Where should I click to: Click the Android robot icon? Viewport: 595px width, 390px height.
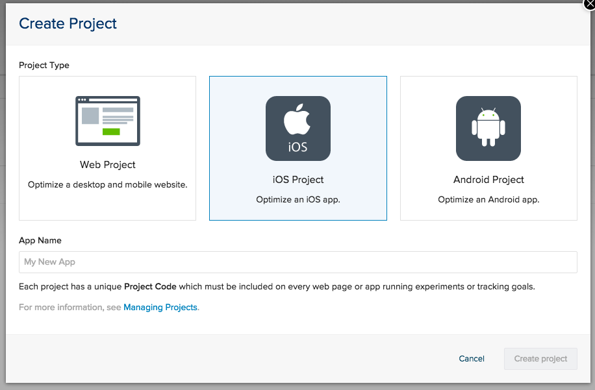tap(488, 128)
